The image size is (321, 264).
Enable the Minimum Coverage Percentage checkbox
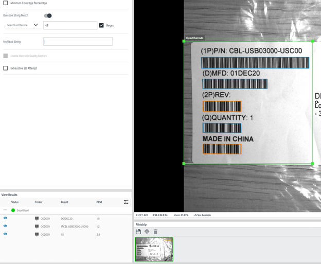coord(6,3)
